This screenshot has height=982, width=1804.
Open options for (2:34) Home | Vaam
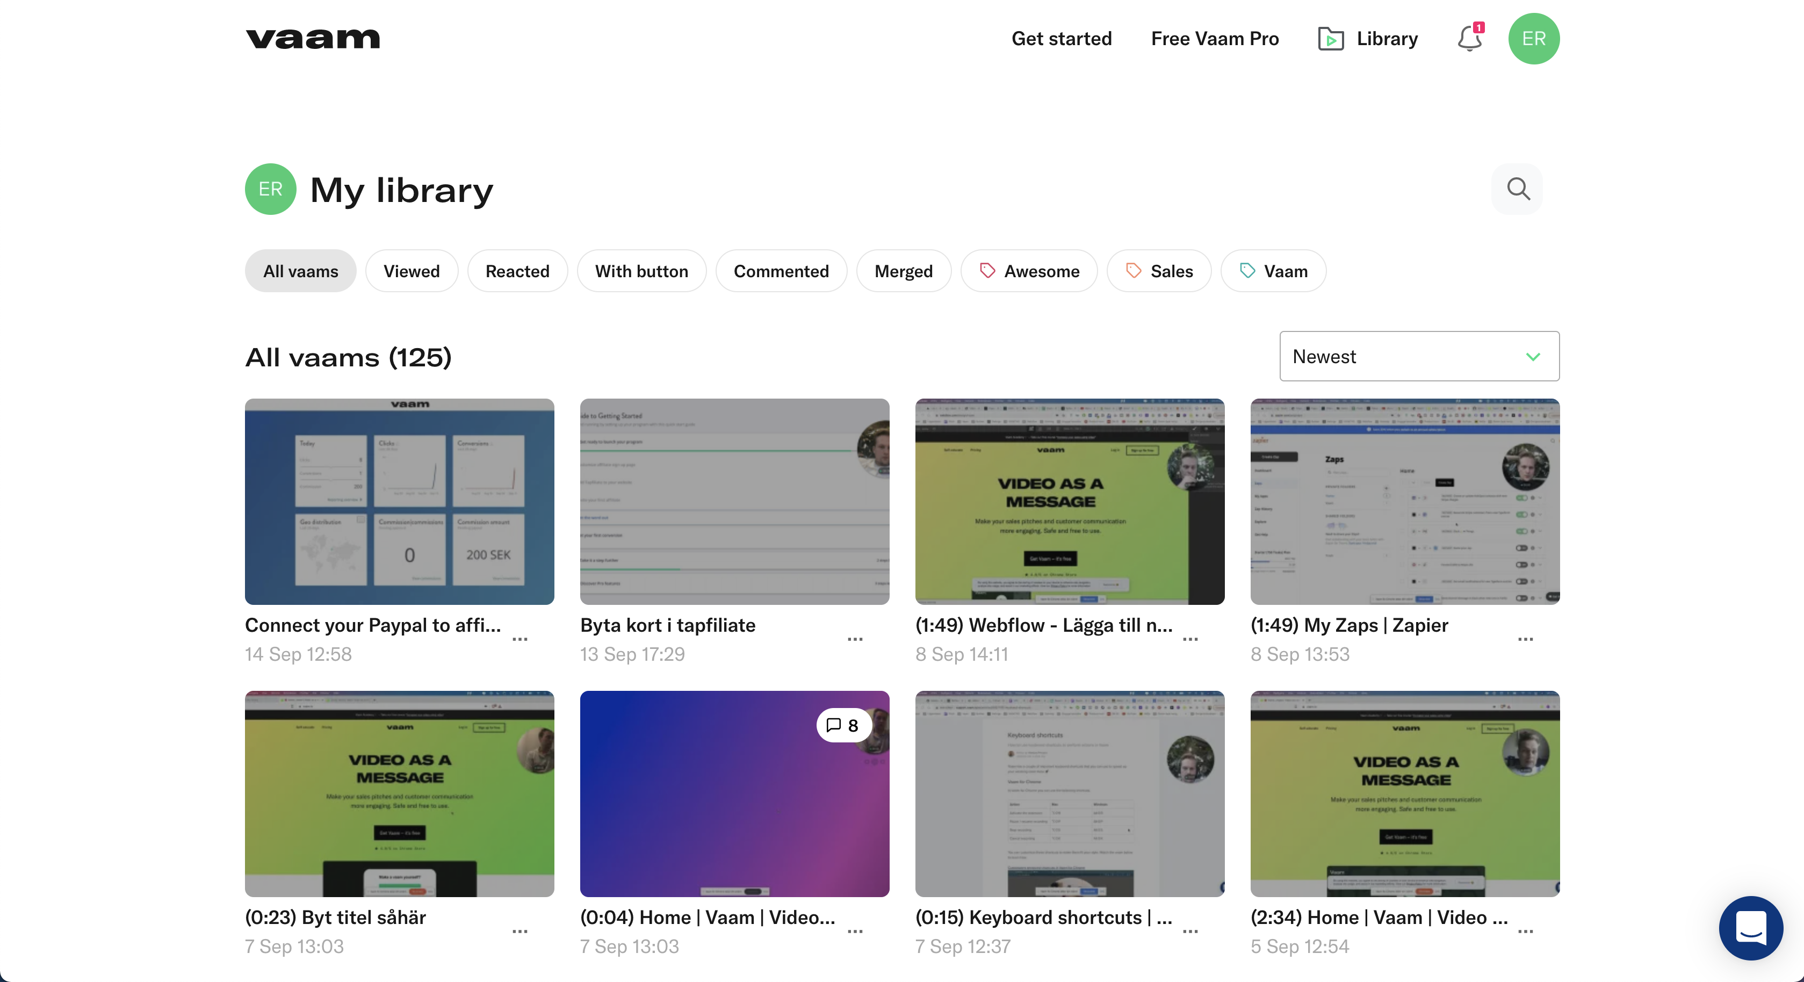[1526, 931]
